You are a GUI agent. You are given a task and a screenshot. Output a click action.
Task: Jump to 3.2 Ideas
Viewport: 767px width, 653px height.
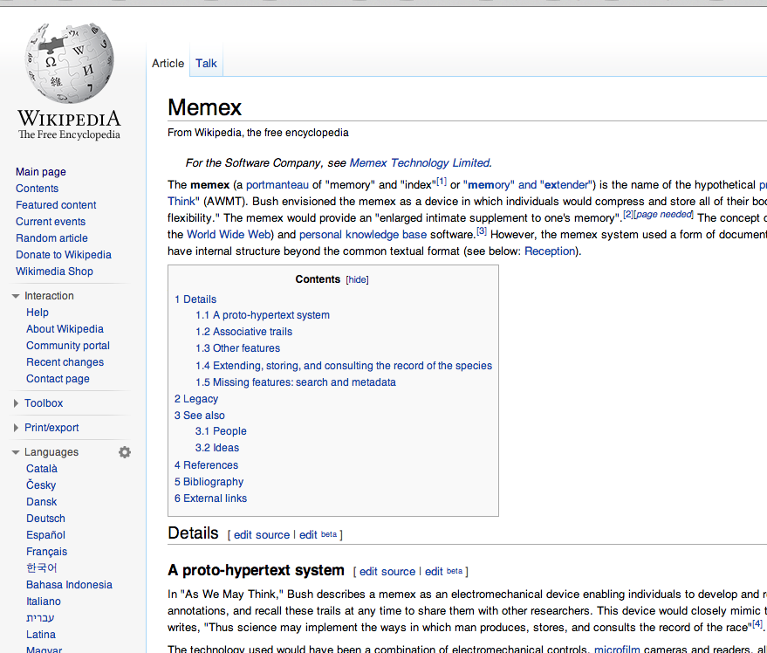pyautogui.click(x=217, y=448)
